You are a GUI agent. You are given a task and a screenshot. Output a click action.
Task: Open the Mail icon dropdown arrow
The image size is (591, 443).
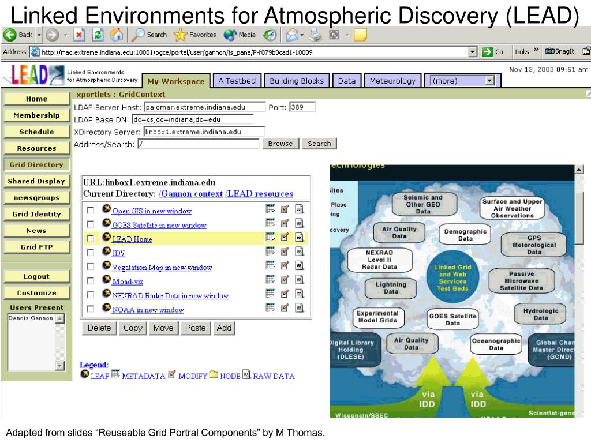[302, 35]
